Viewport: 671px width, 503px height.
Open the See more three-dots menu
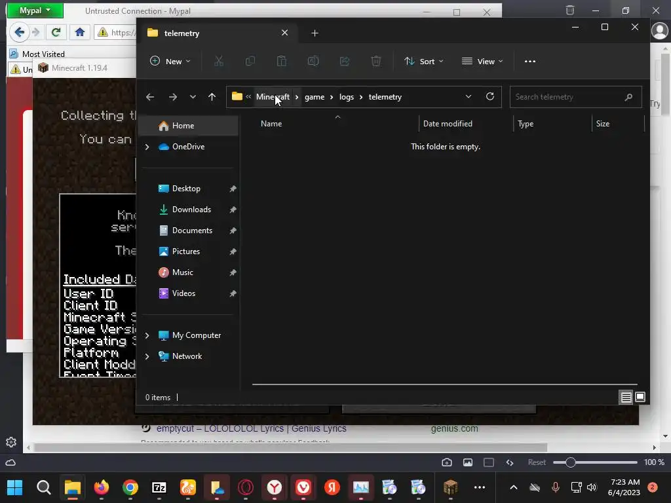tap(529, 61)
